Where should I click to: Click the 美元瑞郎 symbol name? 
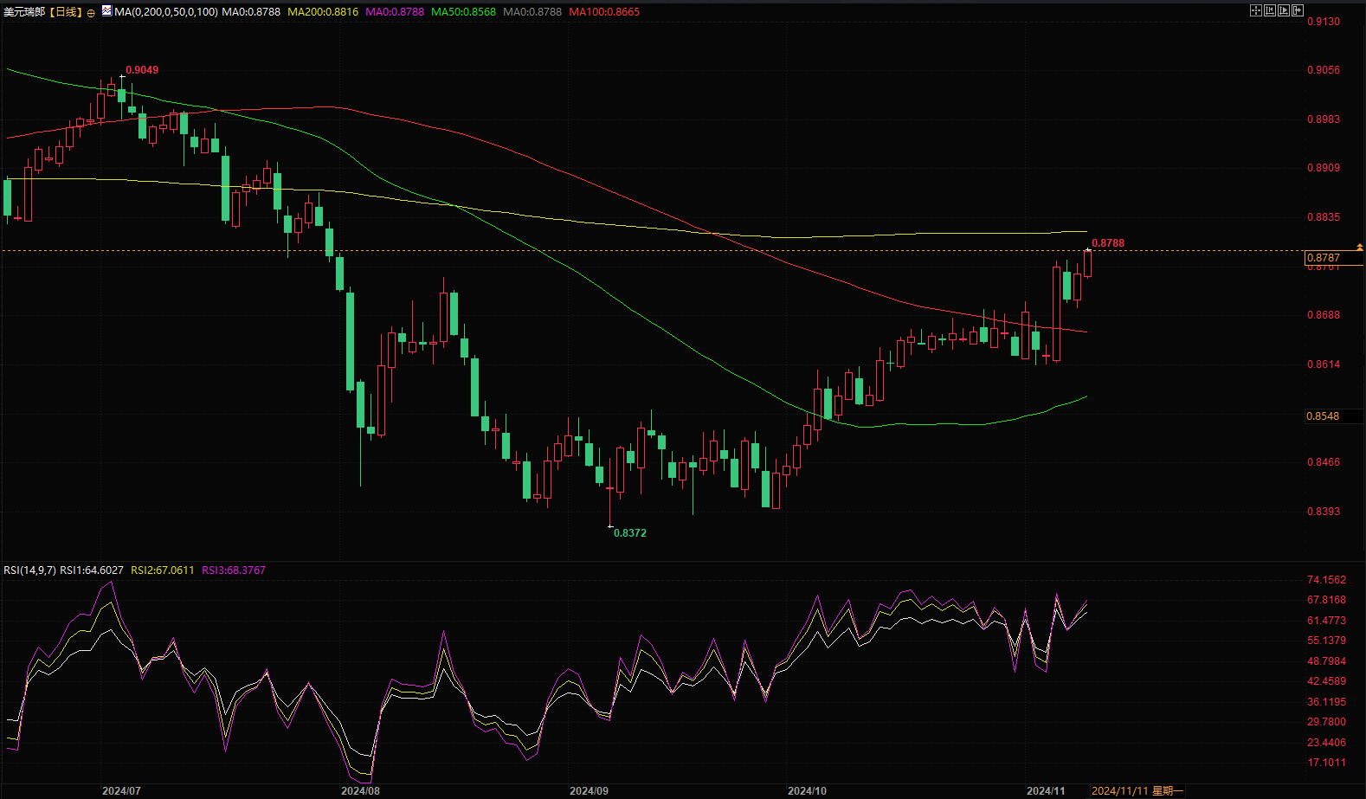point(24,12)
